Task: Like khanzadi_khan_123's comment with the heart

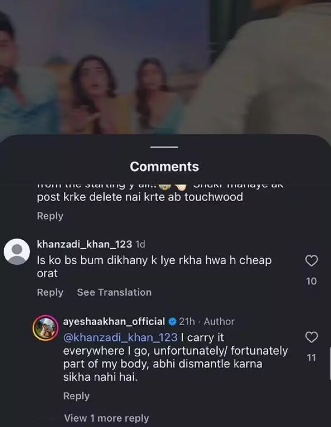Action: (x=311, y=260)
